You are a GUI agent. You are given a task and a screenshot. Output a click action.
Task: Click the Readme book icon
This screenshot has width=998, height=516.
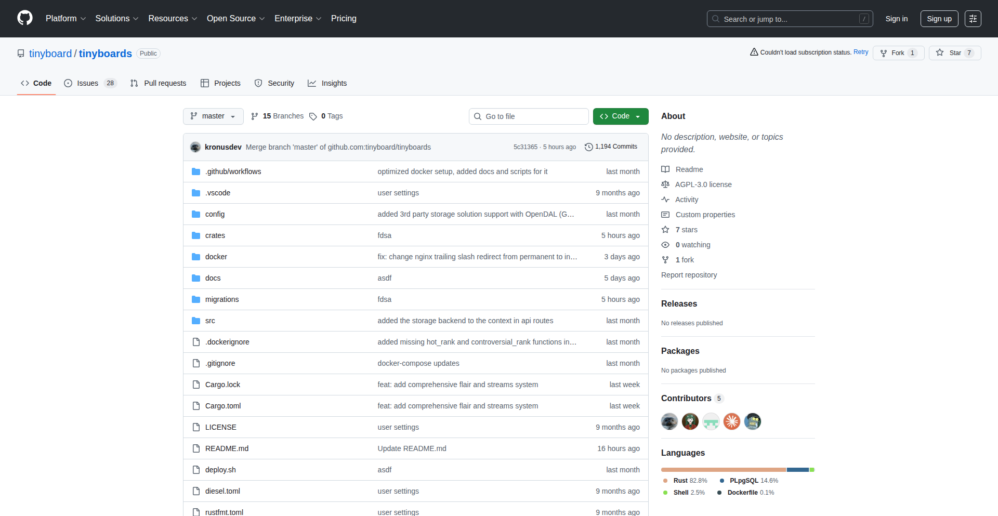(665, 169)
